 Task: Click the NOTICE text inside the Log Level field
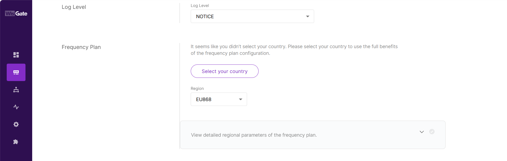(x=205, y=16)
